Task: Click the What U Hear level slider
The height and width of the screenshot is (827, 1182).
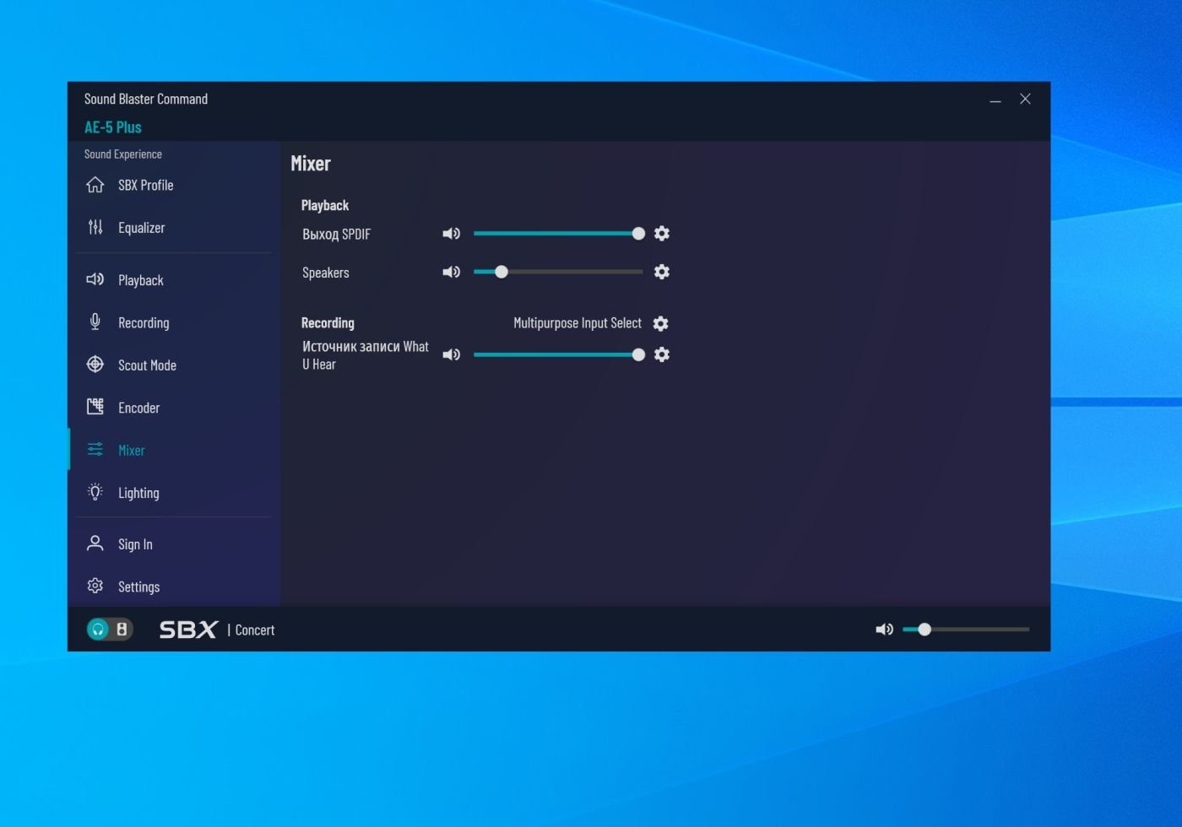Action: coord(558,354)
